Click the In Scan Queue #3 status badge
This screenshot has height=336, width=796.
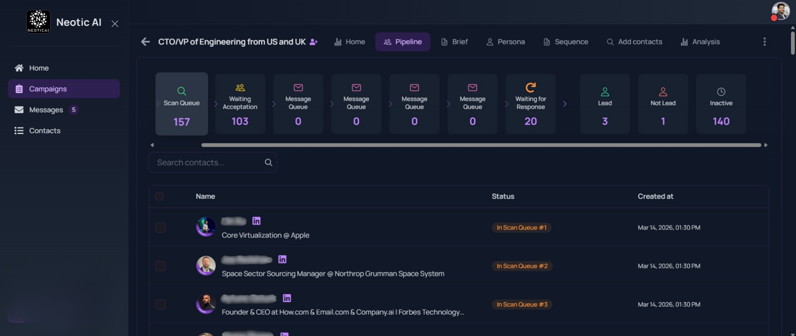(x=522, y=305)
